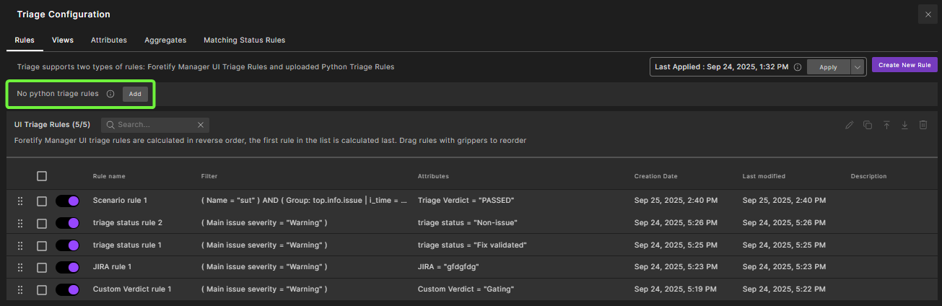Open the Matching Status Rules tab
This screenshot has height=306, width=942.
(x=244, y=40)
